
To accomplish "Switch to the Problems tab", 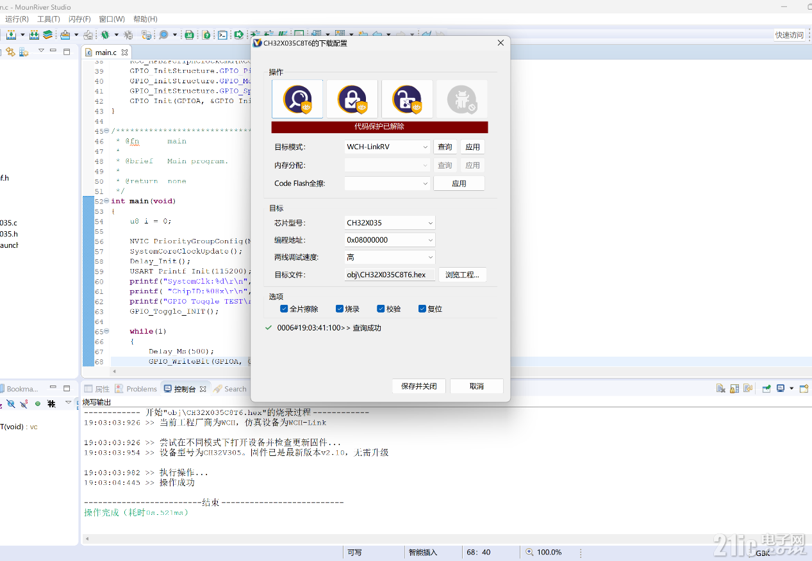I will pos(136,389).
